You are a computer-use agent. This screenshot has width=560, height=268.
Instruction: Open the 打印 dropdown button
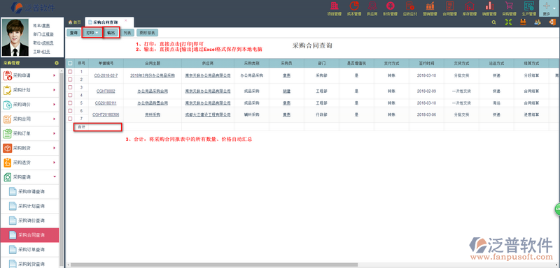[92, 32]
